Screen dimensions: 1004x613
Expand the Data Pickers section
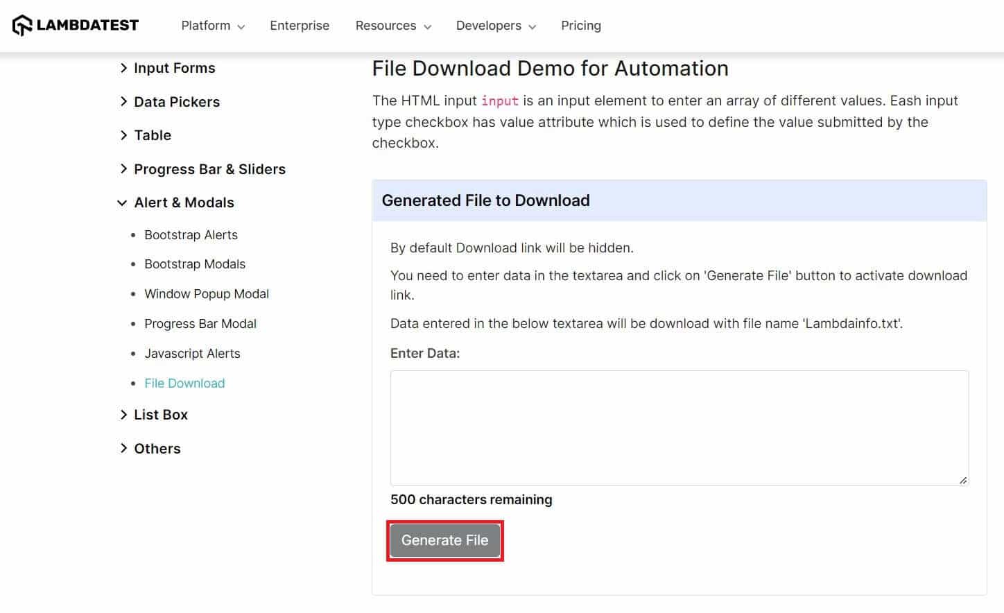(176, 102)
